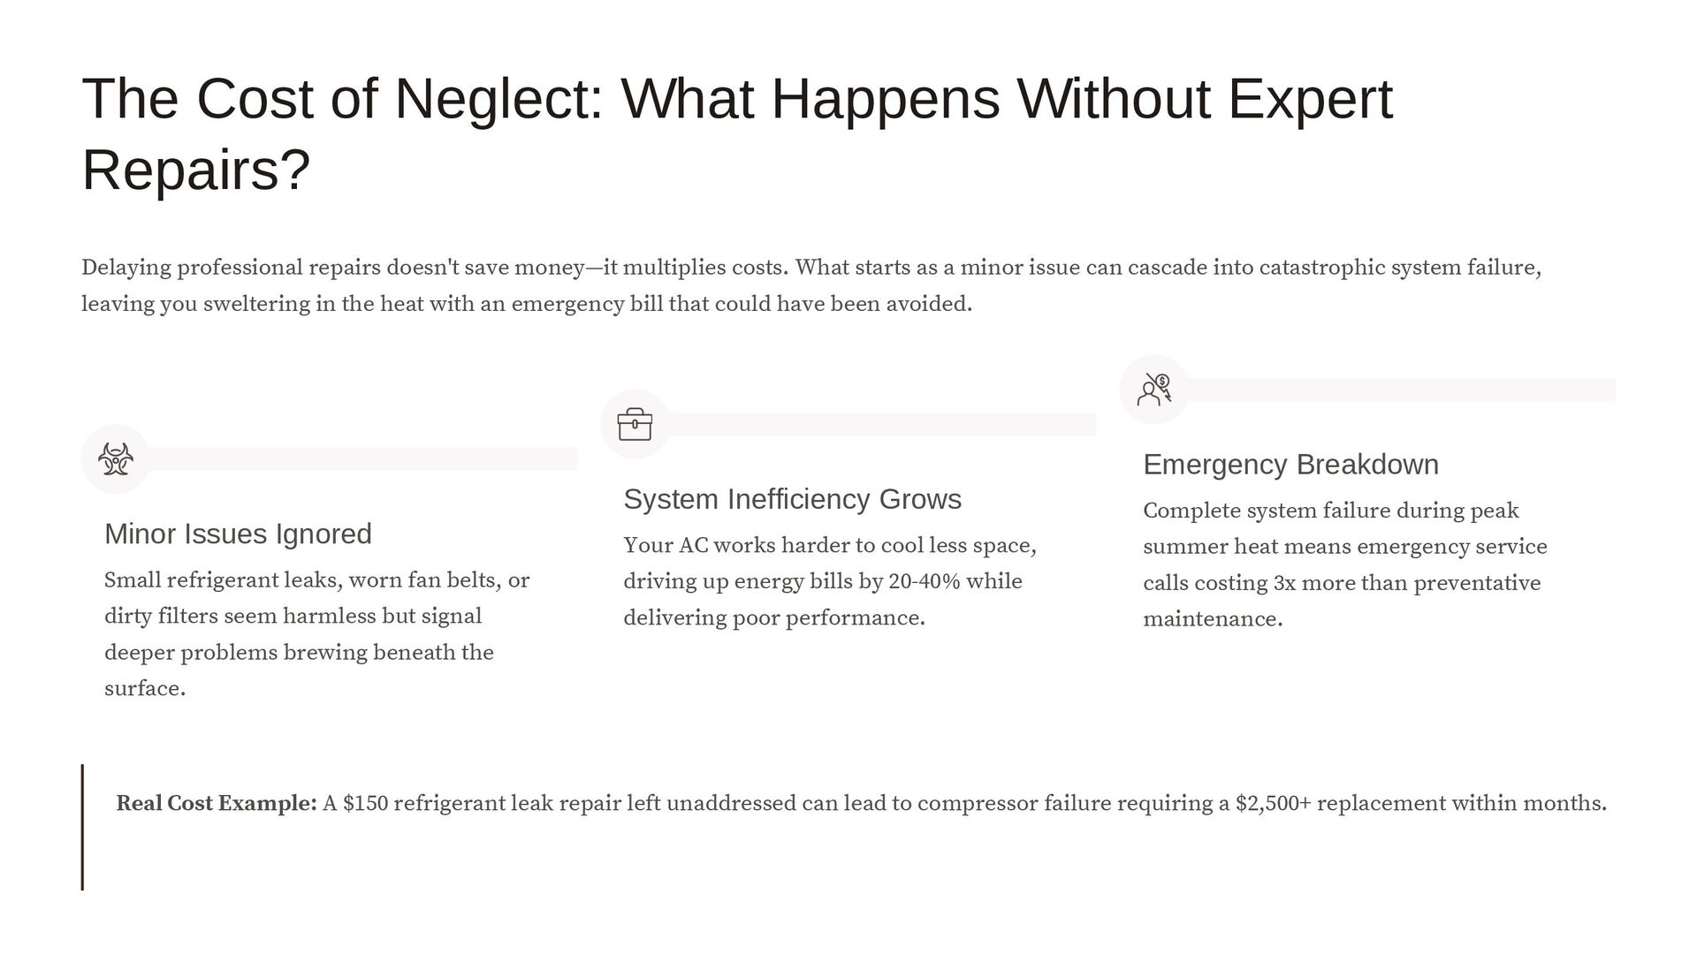Click the person with dollar icon

[1153, 390]
